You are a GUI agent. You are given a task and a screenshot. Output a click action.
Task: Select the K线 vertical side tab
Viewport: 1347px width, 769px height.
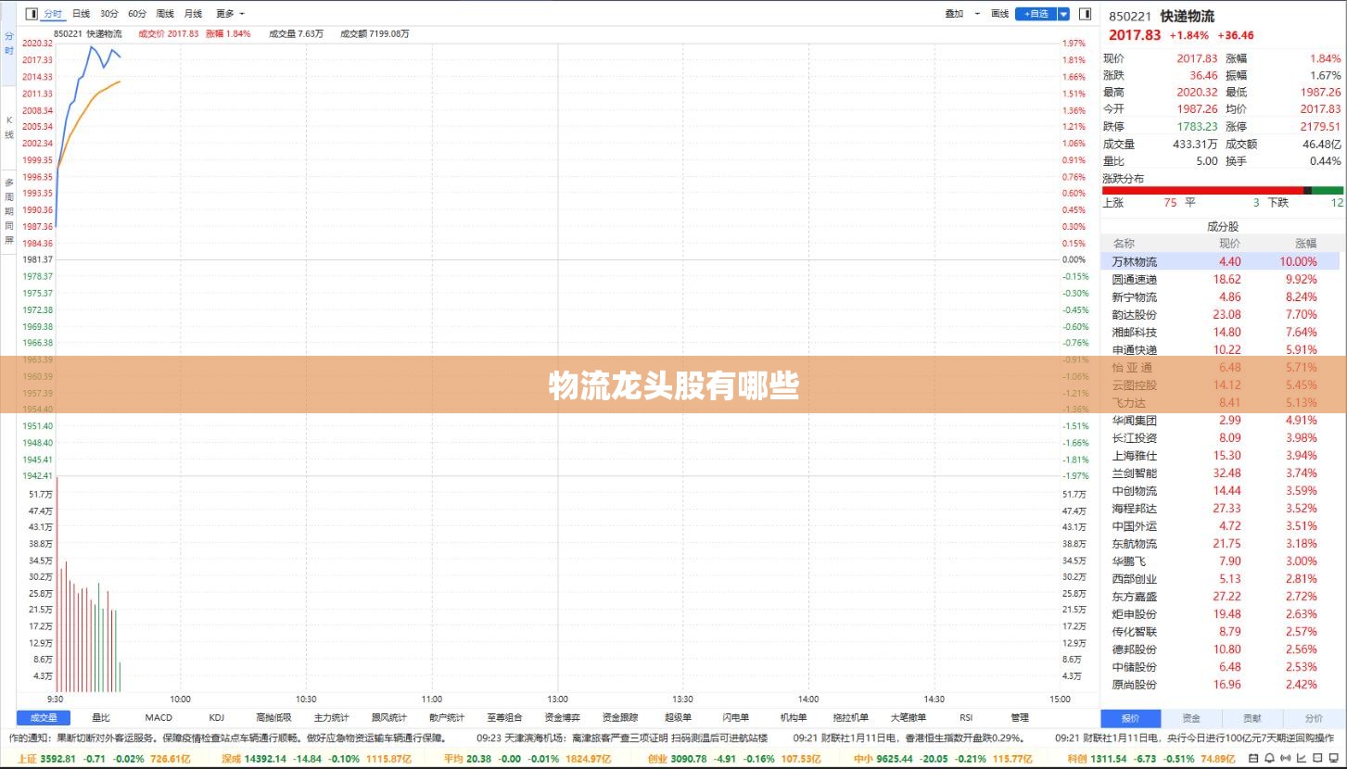coord(8,128)
